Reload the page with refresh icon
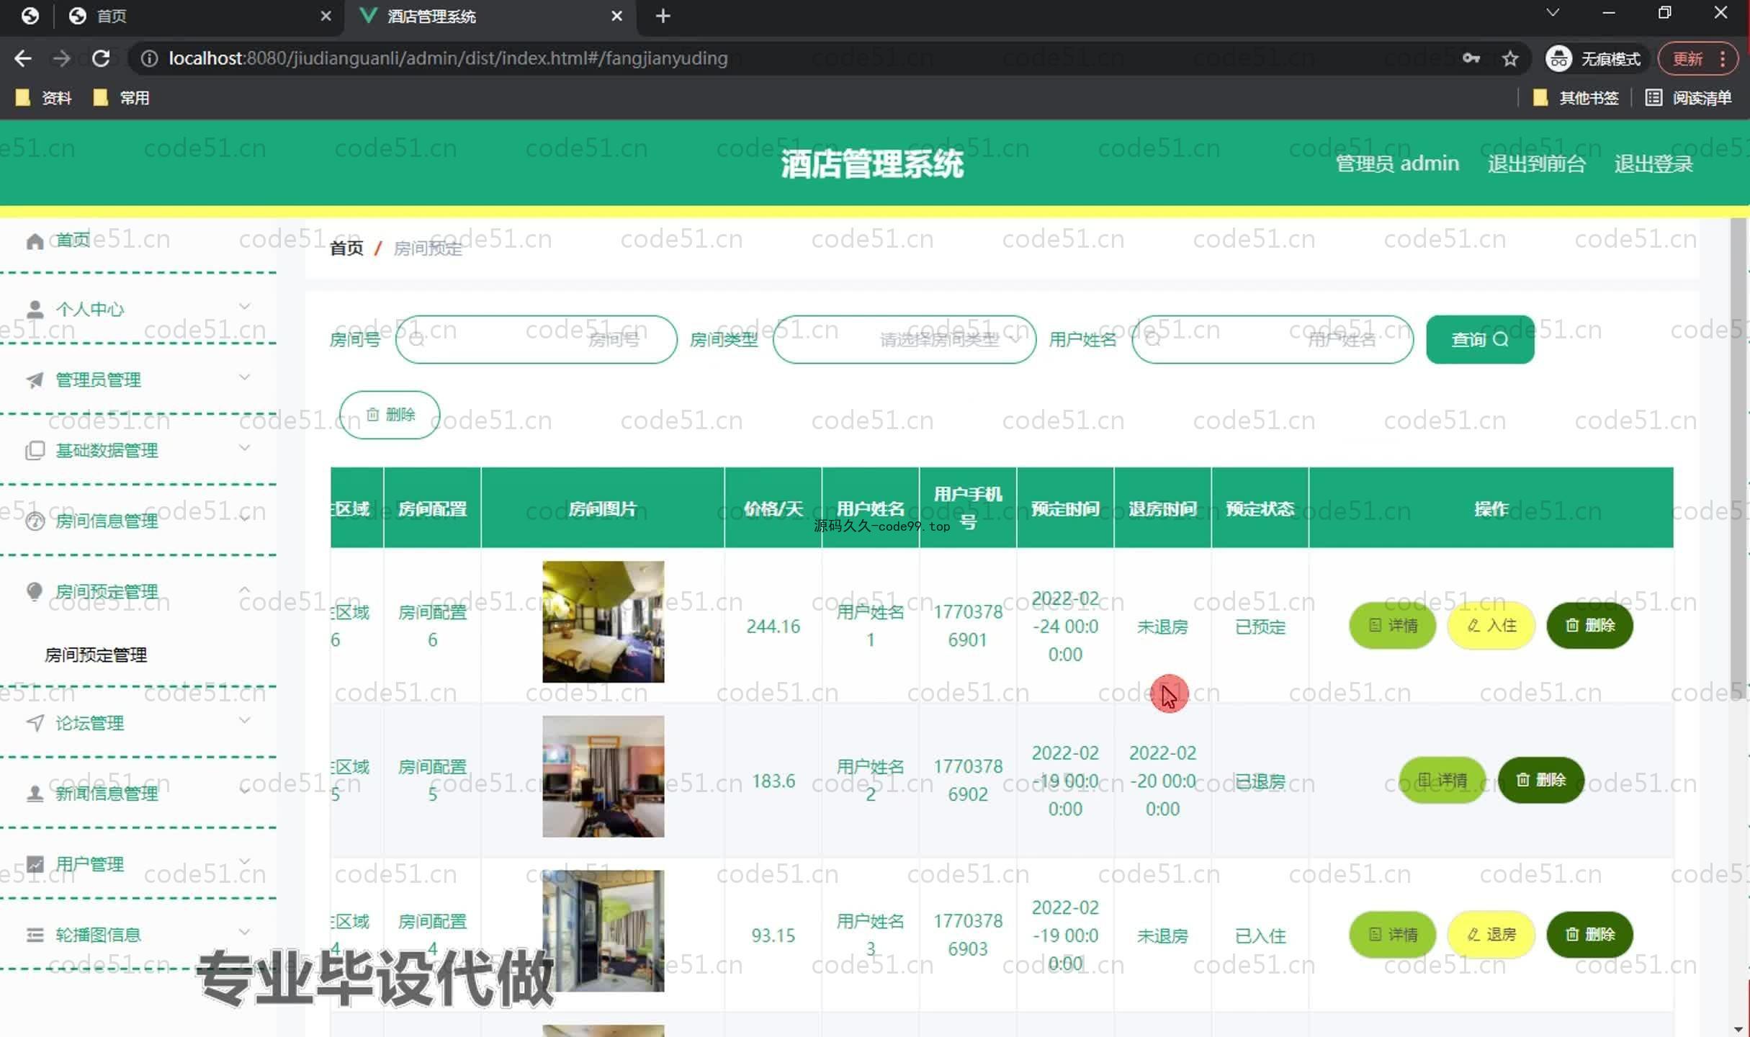The image size is (1750, 1037). tap(101, 58)
